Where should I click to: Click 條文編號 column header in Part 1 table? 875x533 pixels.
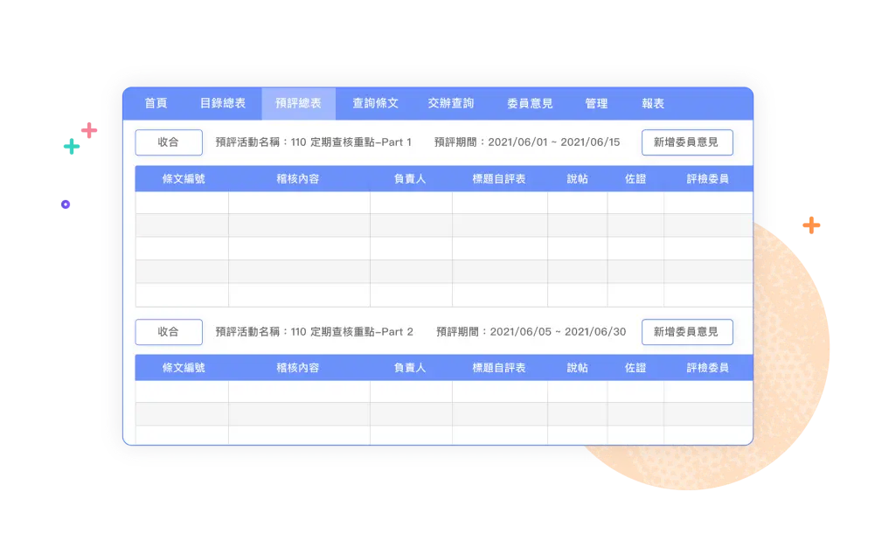184,179
